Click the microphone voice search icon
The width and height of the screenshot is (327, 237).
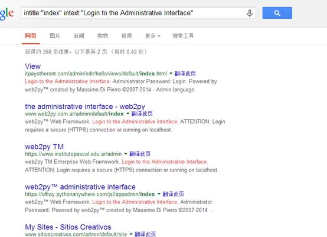click(x=250, y=13)
